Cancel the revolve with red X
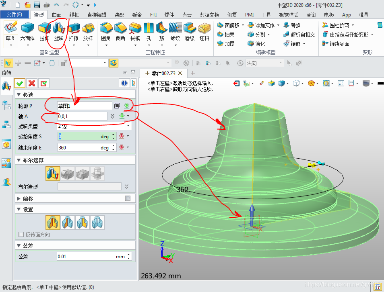This screenshot has width=384, height=292. (31, 83)
